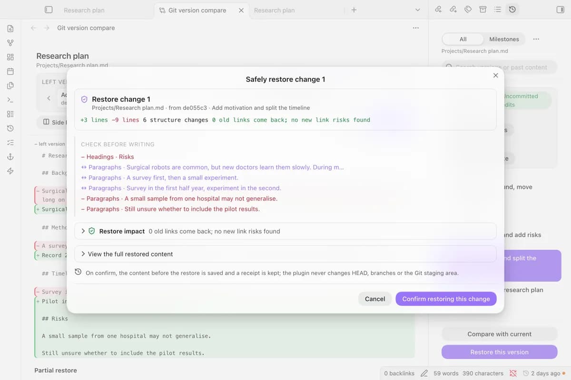This screenshot has width=571, height=380.
Task: Select the Milestones filter segment
Action: pyautogui.click(x=504, y=39)
